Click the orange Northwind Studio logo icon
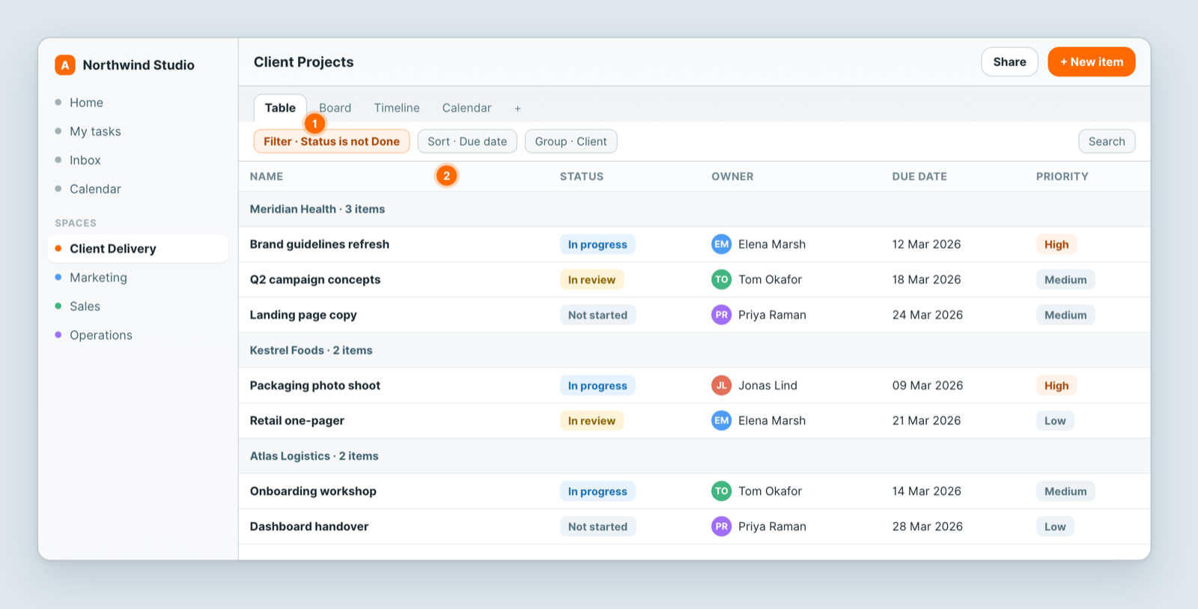The image size is (1198, 609). coord(65,65)
